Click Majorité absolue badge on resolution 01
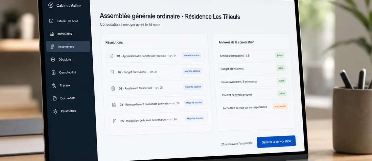Screen dimensions: 372x161 pos(191,55)
